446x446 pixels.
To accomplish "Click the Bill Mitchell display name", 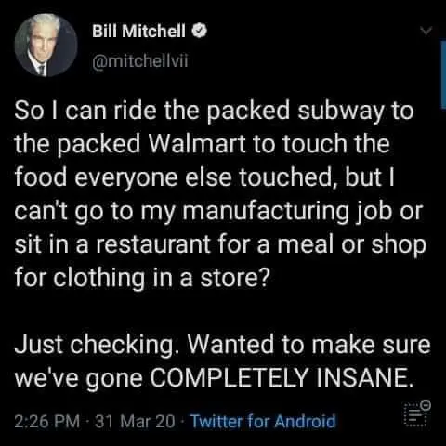I will coord(138,31).
